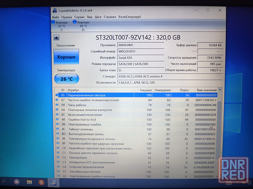Click the S.M.A.R.T., APM, NCQ, GPL features field
Viewport: 253px width, 189px height.
[170, 83]
